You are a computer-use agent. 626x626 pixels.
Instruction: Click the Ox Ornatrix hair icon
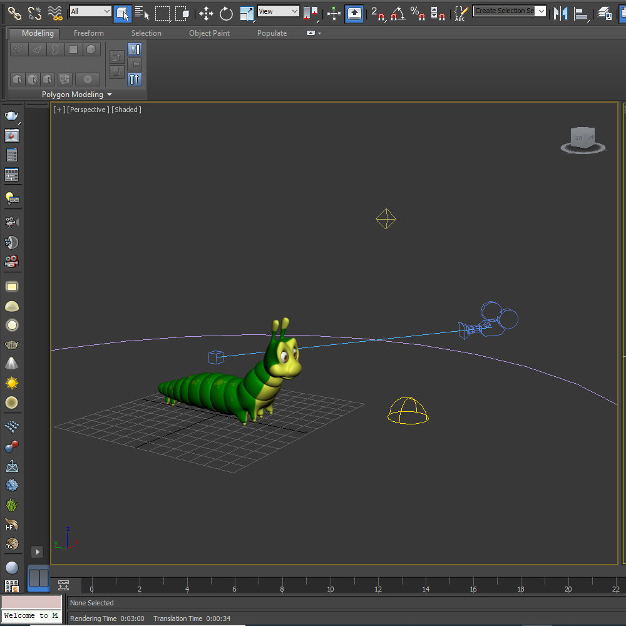coord(11,544)
